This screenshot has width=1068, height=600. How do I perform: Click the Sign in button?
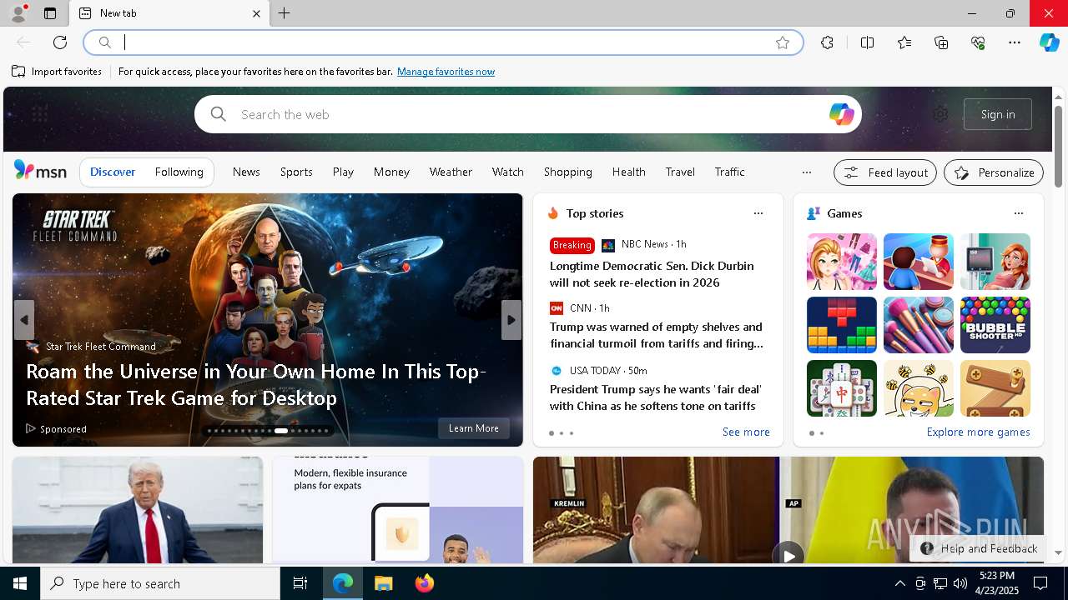tap(998, 114)
